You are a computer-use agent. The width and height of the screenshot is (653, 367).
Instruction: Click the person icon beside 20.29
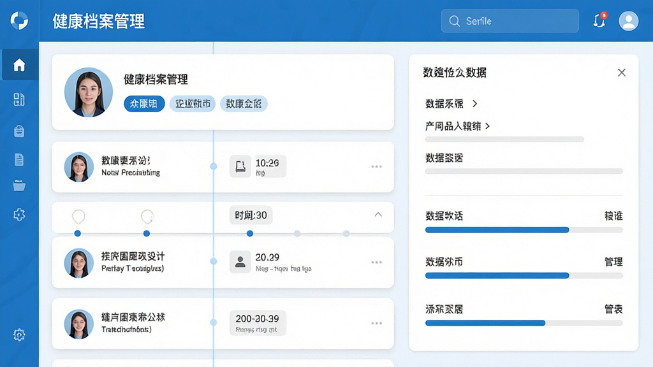pyautogui.click(x=240, y=262)
